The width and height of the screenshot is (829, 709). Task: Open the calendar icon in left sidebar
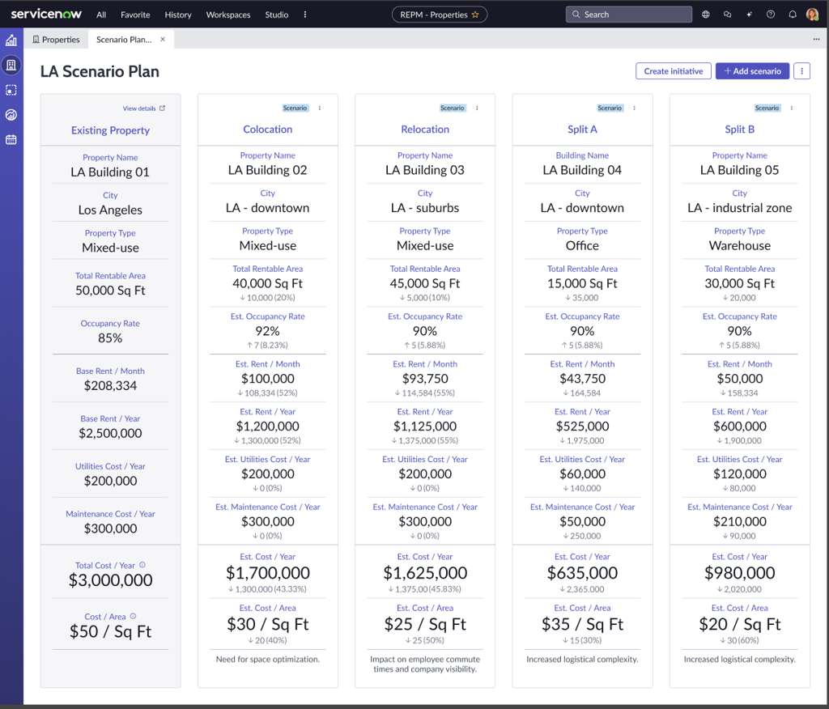(11, 139)
